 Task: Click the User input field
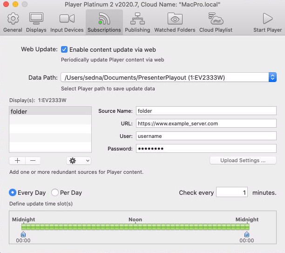click(x=206, y=136)
